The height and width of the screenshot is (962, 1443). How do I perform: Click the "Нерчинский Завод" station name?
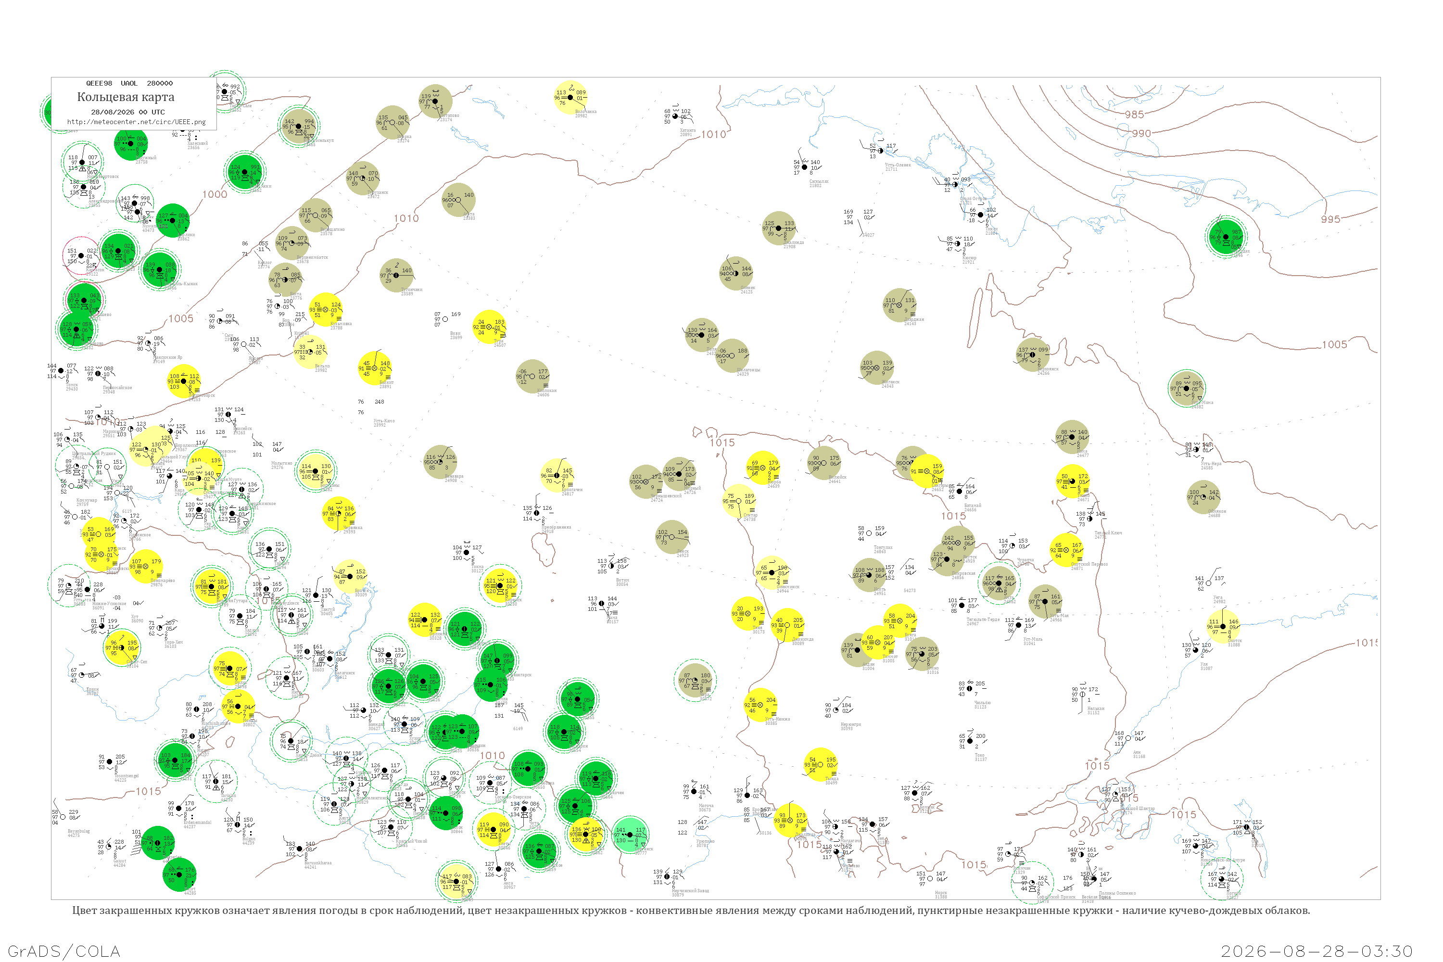(x=690, y=890)
